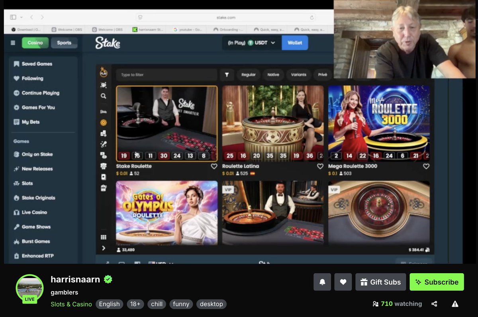Image resolution: width=478 pixels, height=317 pixels.
Task: Click the stake.com address bar
Action: click(226, 18)
